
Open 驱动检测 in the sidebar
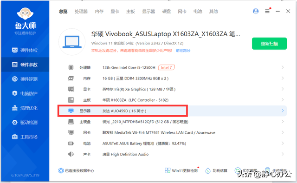[x=25, y=123]
